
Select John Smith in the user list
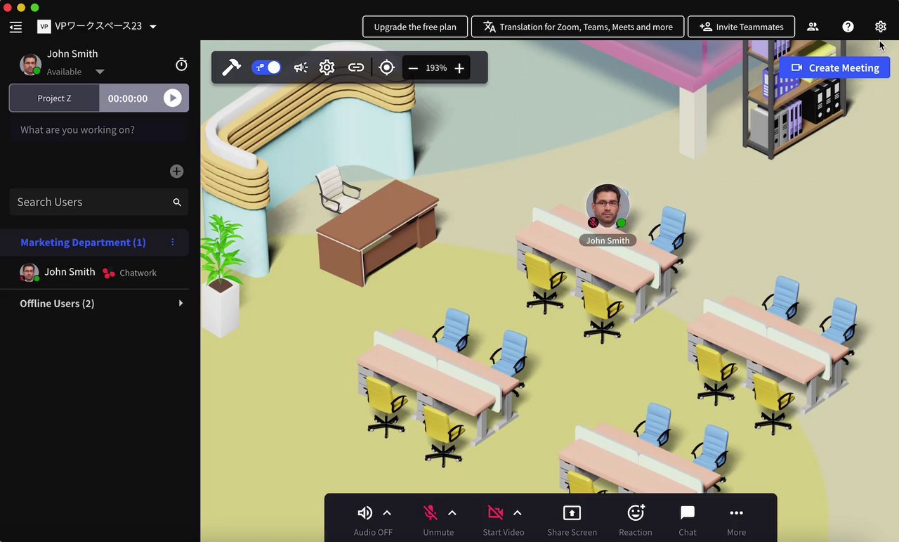point(70,272)
